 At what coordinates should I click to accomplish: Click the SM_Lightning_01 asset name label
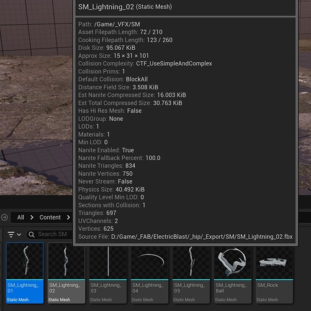click(23, 288)
